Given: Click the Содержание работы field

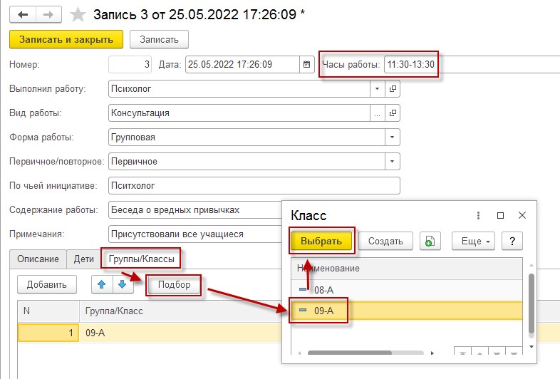Looking at the screenshot, I should (195, 210).
